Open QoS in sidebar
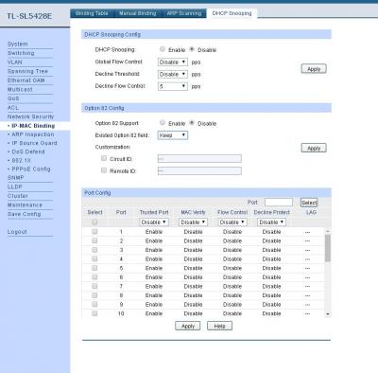 (13, 98)
